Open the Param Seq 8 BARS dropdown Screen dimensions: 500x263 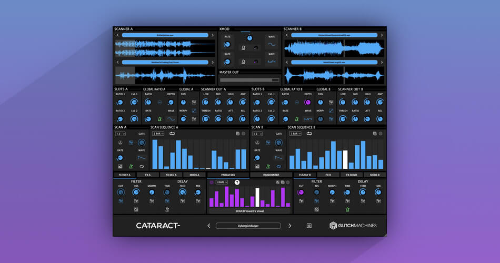[x=222, y=183]
